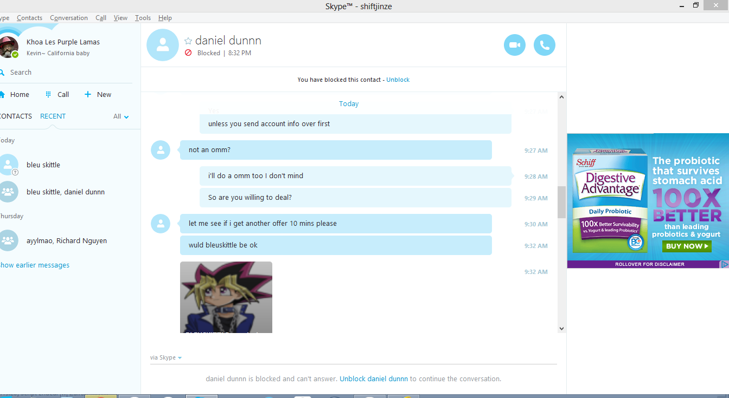The width and height of the screenshot is (729, 398).
Task: Open the View menu
Action: (120, 18)
